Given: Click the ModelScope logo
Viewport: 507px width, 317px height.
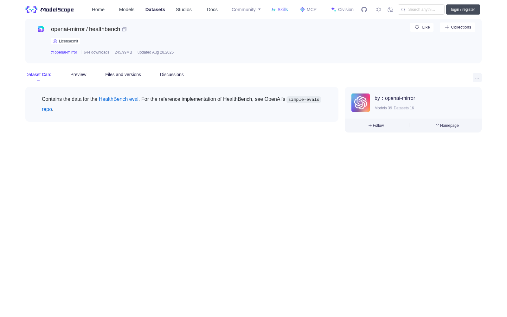Looking at the screenshot, I should (49, 10).
